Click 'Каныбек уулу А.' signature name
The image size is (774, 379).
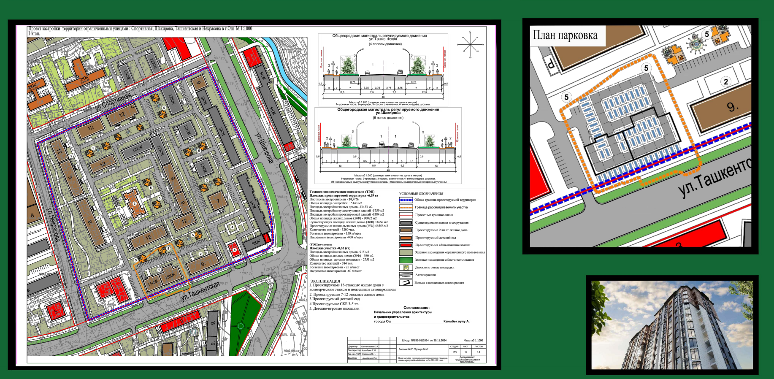pyautogui.click(x=456, y=321)
